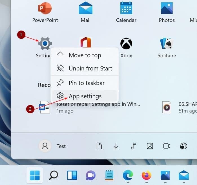Open Widgets from the taskbar

tap(72, 175)
